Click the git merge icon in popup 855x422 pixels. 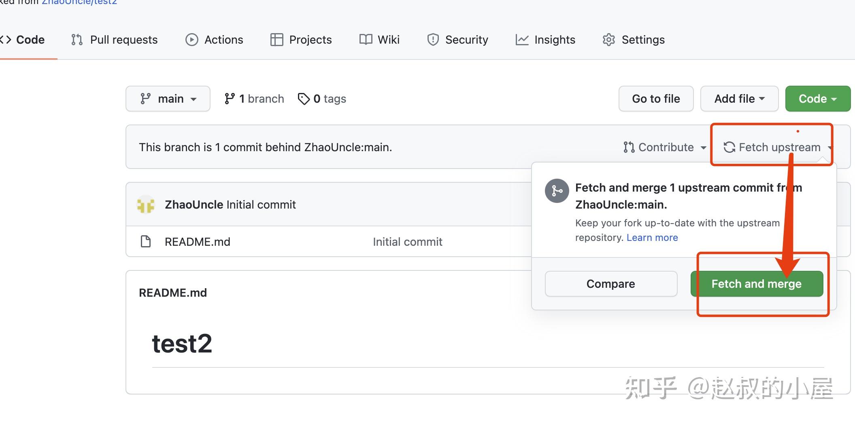coord(557,190)
